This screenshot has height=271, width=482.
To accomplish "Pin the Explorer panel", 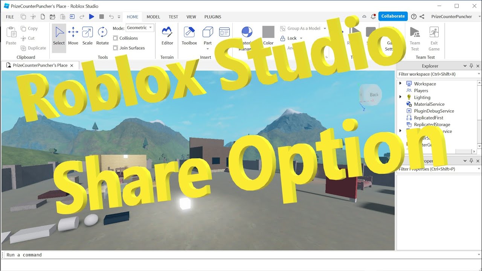I will pos(471,66).
